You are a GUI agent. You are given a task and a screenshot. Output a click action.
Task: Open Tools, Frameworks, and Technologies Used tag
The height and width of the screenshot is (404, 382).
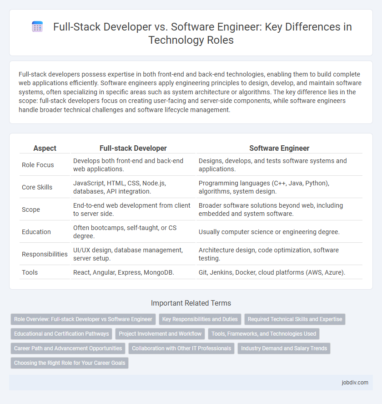pos(264,334)
